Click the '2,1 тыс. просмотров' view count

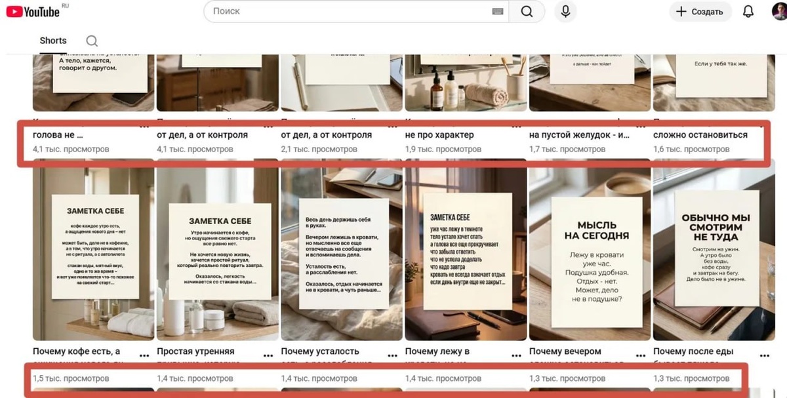point(319,149)
